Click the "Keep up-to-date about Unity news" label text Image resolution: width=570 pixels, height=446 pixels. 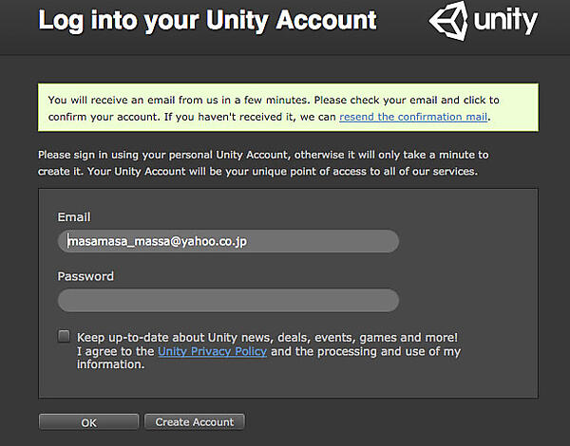(267, 337)
